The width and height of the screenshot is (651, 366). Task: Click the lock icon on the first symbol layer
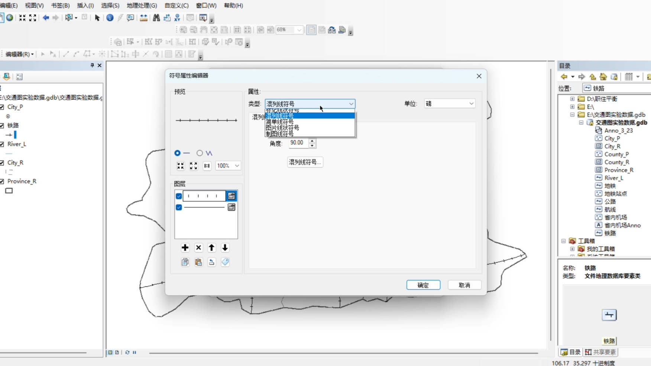pyautogui.click(x=231, y=196)
